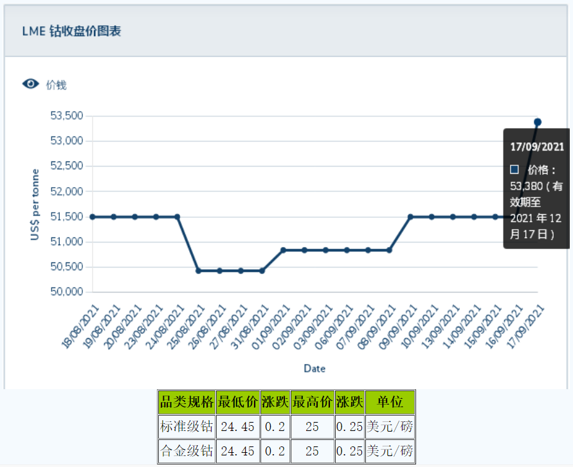Screen dimensions: 573x467
Task: Select the 24/08/2021 data point
Action: (177, 217)
